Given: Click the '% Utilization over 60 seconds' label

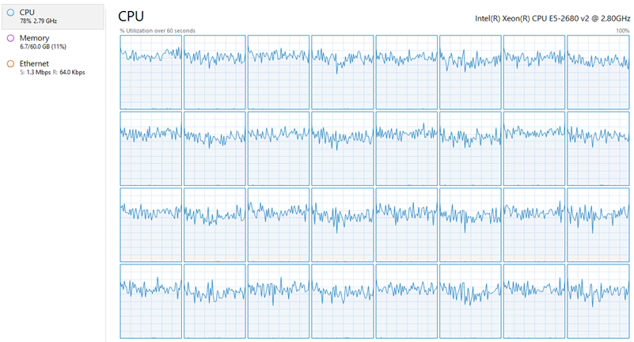Looking at the screenshot, I should point(158,31).
